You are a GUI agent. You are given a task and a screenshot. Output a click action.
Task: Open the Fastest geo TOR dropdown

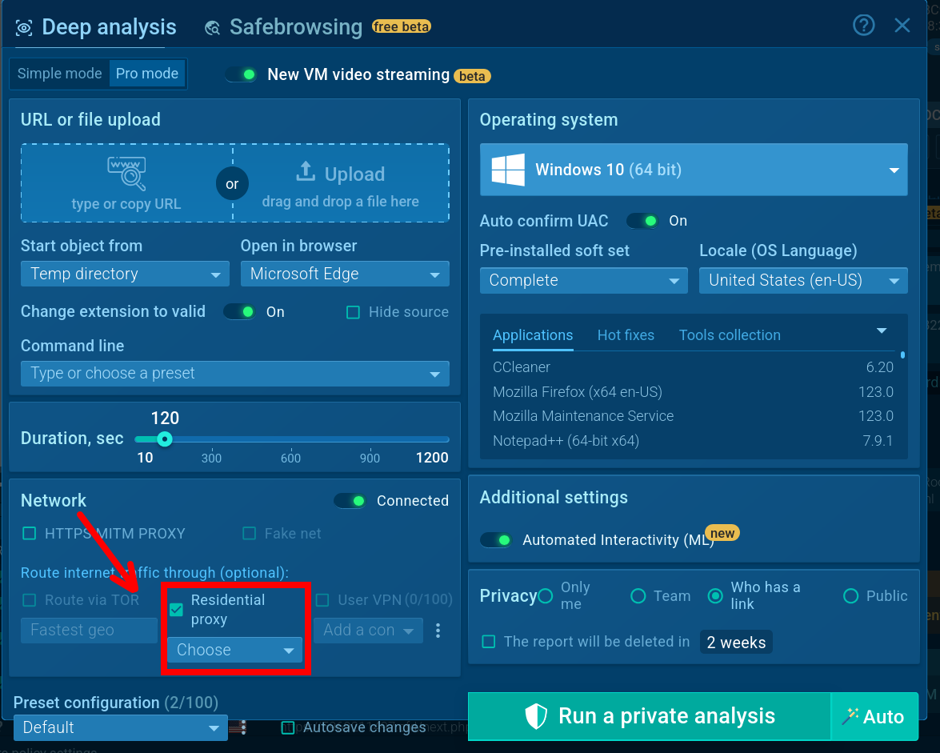tap(89, 631)
